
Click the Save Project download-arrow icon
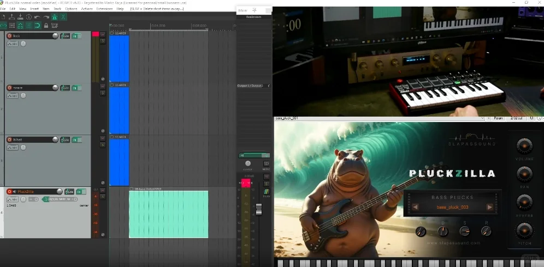(20, 17)
